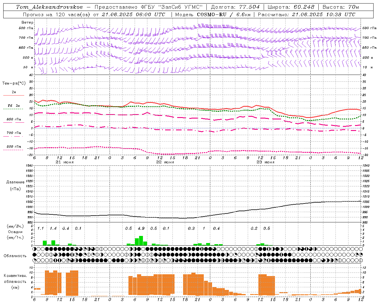
Task: Click the Давление pressure panel label
Action: pyautogui.click(x=15, y=182)
